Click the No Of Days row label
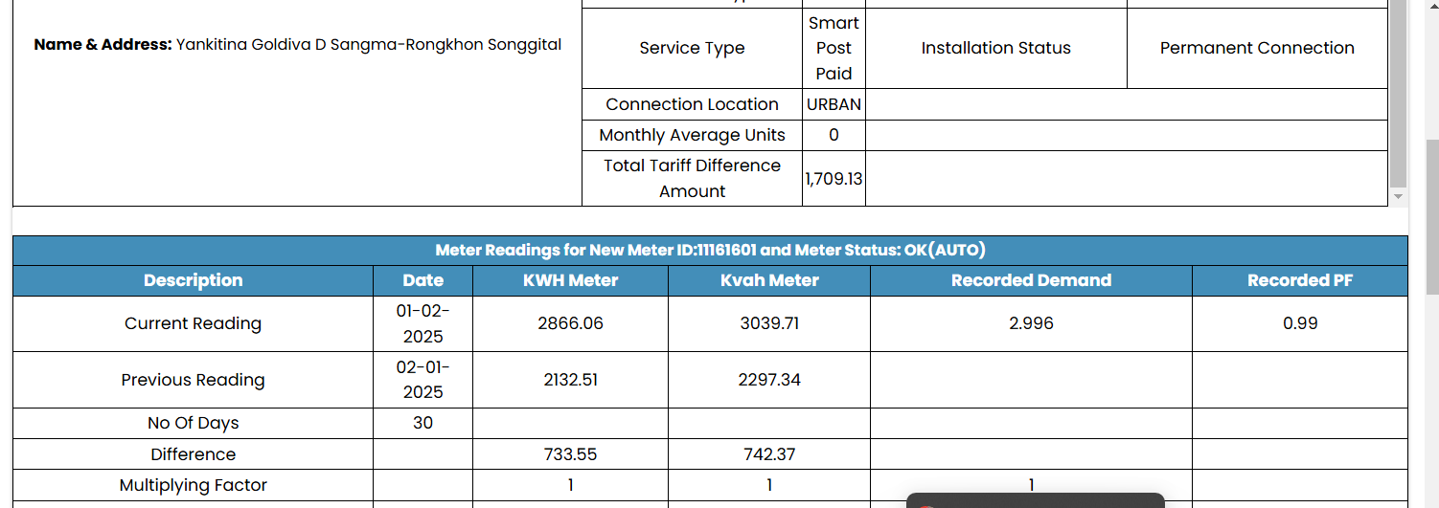 (x=193, y=423)
